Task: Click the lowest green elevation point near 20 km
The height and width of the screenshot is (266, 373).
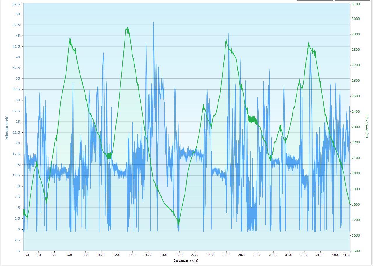Action: [178, 223]
